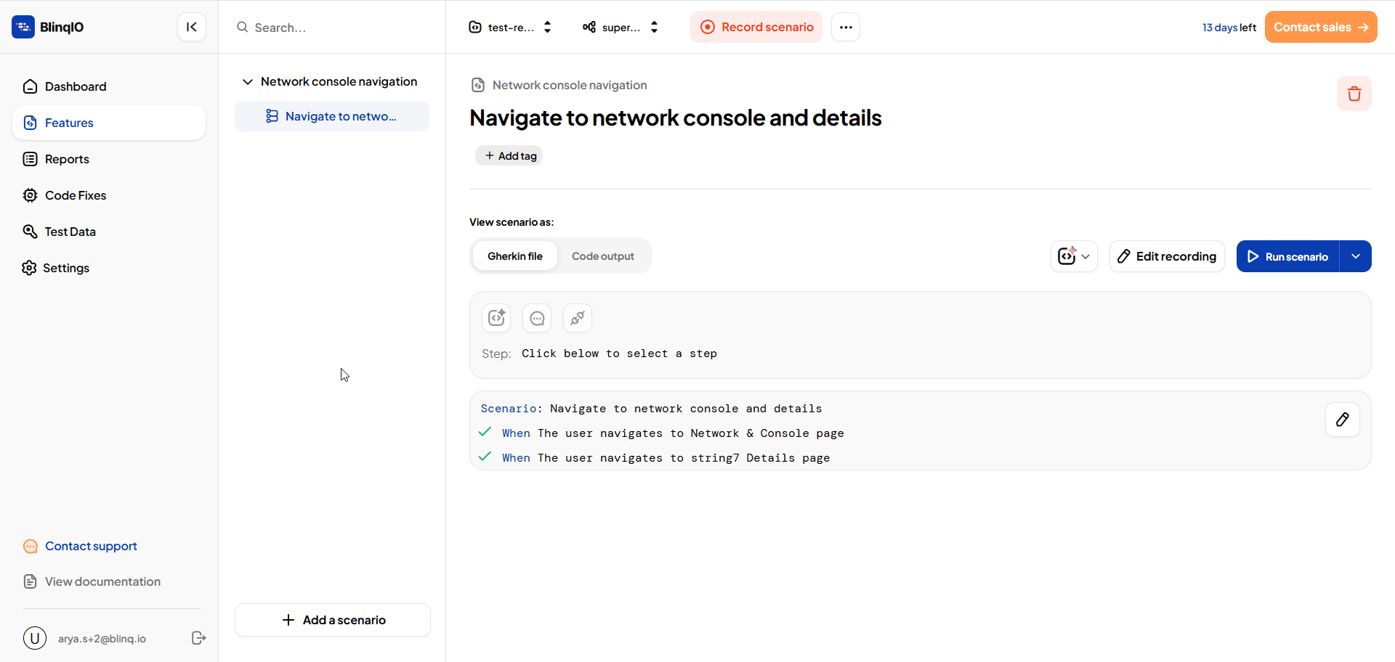The image size is (1395, 662).
Task: Collapse the sidebar with the arrow icon
Action: click(192, 27)
